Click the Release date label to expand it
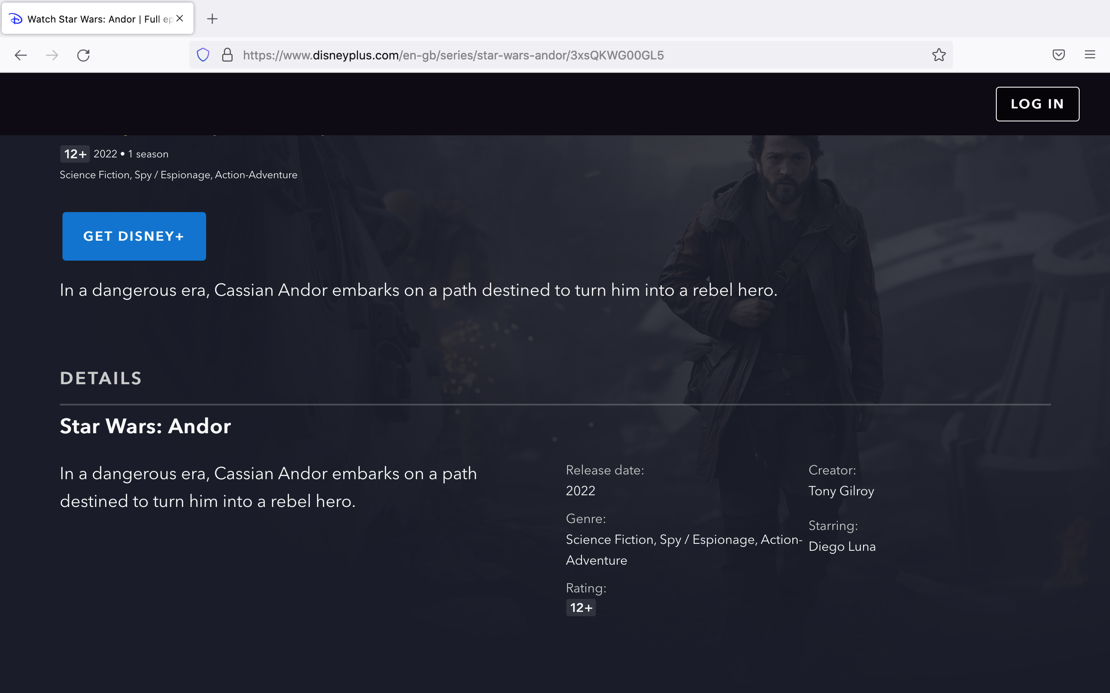The width and height of the screenshot is (1110, 693). tap(604, 470)
